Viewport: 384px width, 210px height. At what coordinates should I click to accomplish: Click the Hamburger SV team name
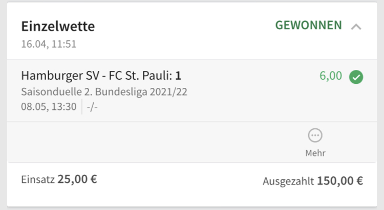point(60,76)
